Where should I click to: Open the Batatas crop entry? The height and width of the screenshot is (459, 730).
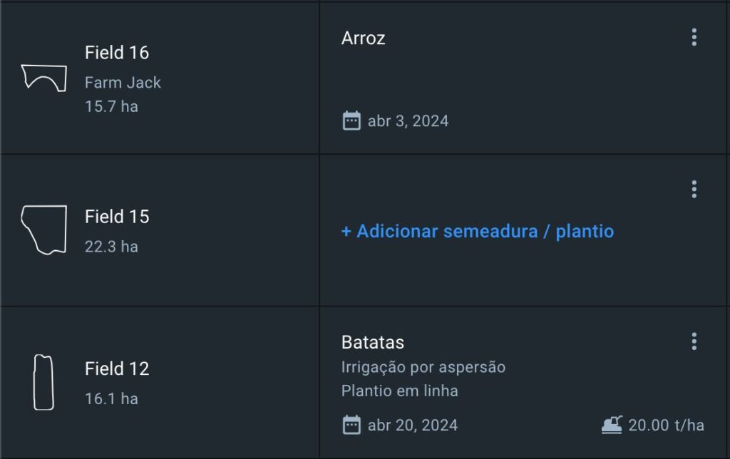(x=373, y=343)
